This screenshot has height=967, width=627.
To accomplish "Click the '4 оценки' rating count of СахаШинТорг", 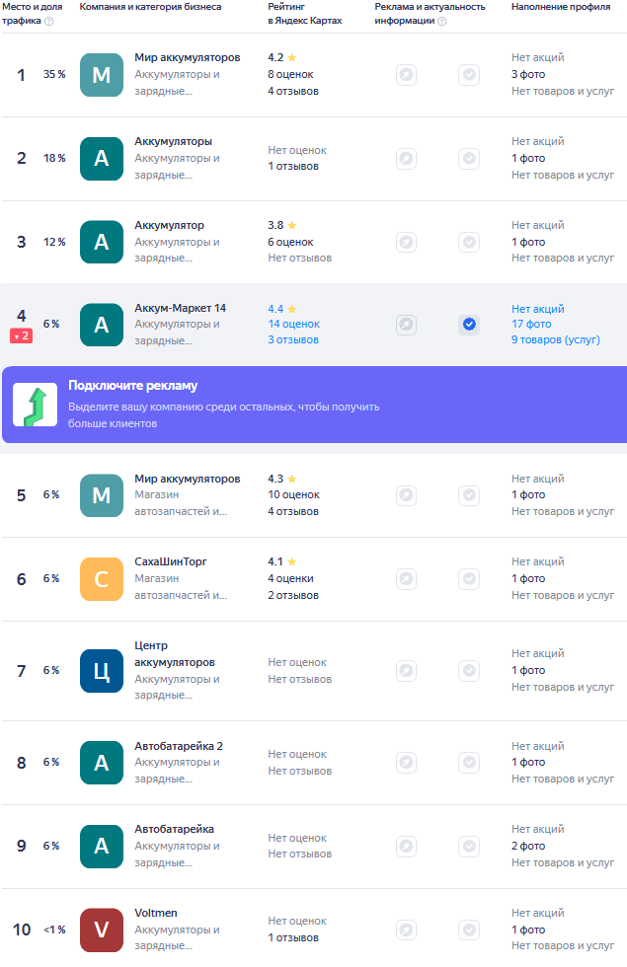I will pos(290,579).
